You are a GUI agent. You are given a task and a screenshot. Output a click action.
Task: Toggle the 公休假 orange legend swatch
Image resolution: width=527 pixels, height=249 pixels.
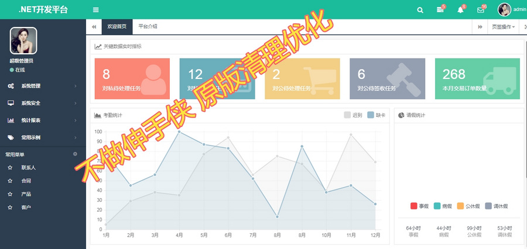460,206
